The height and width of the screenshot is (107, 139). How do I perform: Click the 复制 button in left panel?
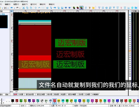(7, 94)
